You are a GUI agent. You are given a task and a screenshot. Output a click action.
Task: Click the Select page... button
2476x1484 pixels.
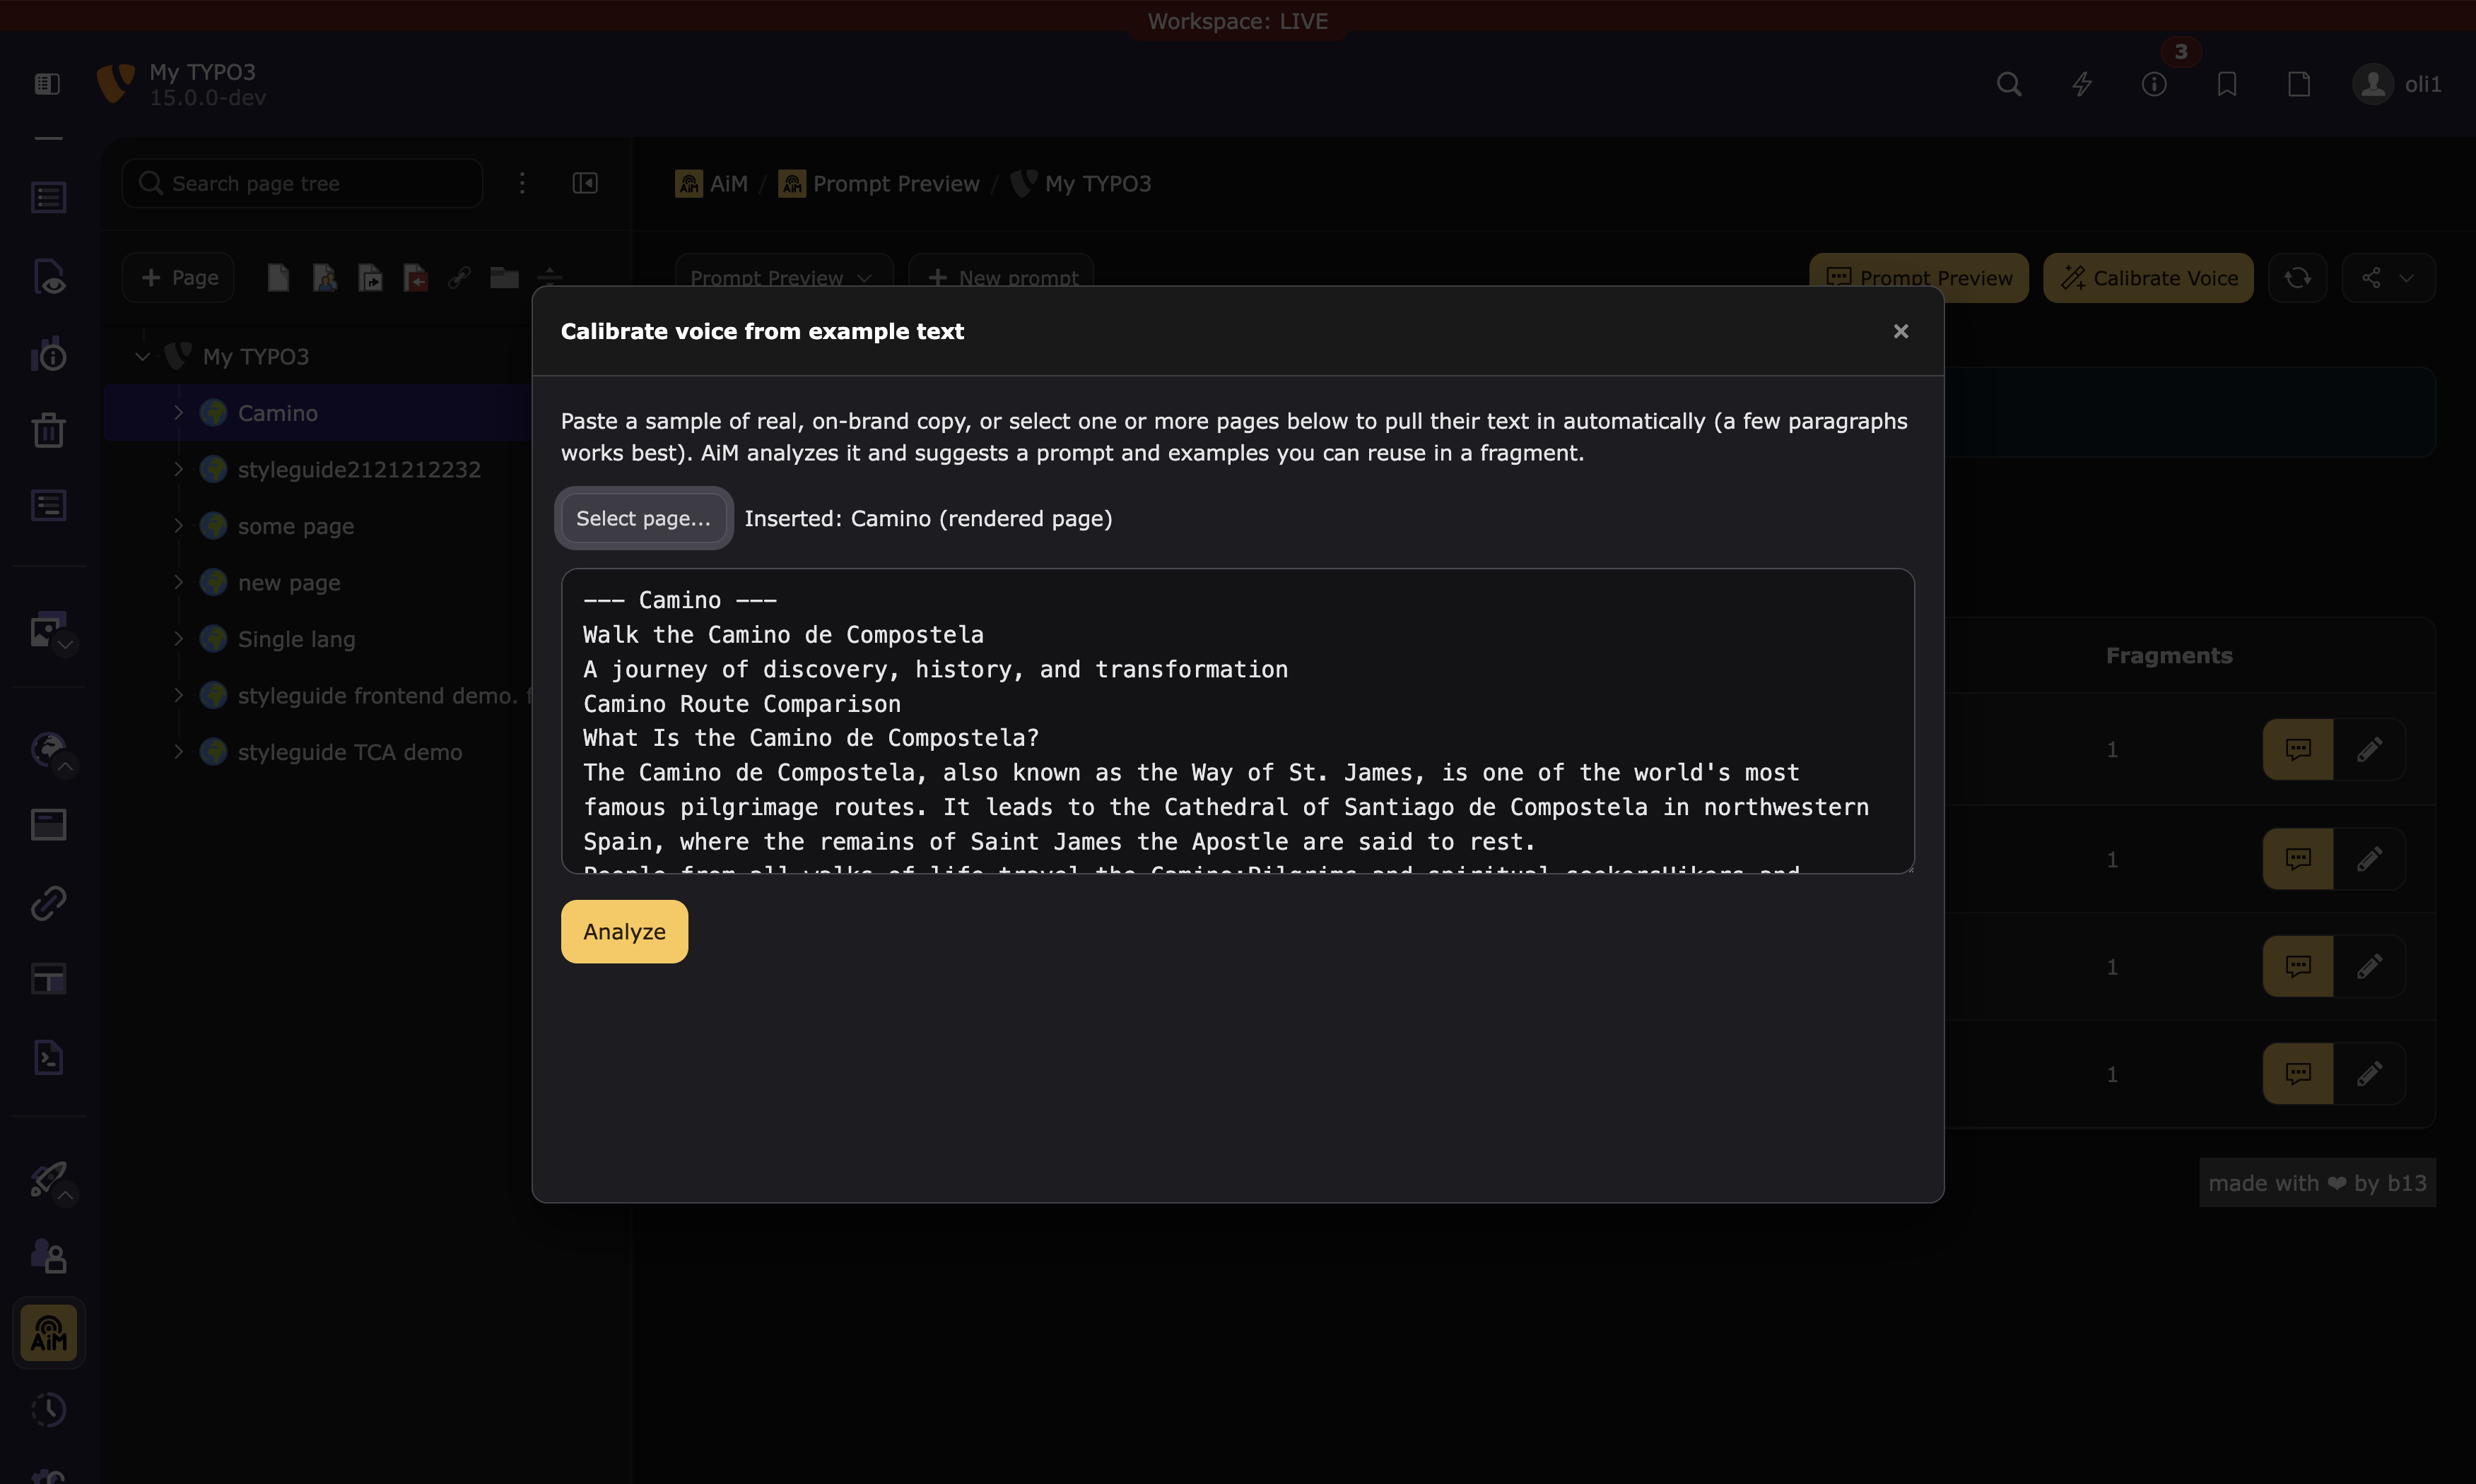(x=643, y=518)
